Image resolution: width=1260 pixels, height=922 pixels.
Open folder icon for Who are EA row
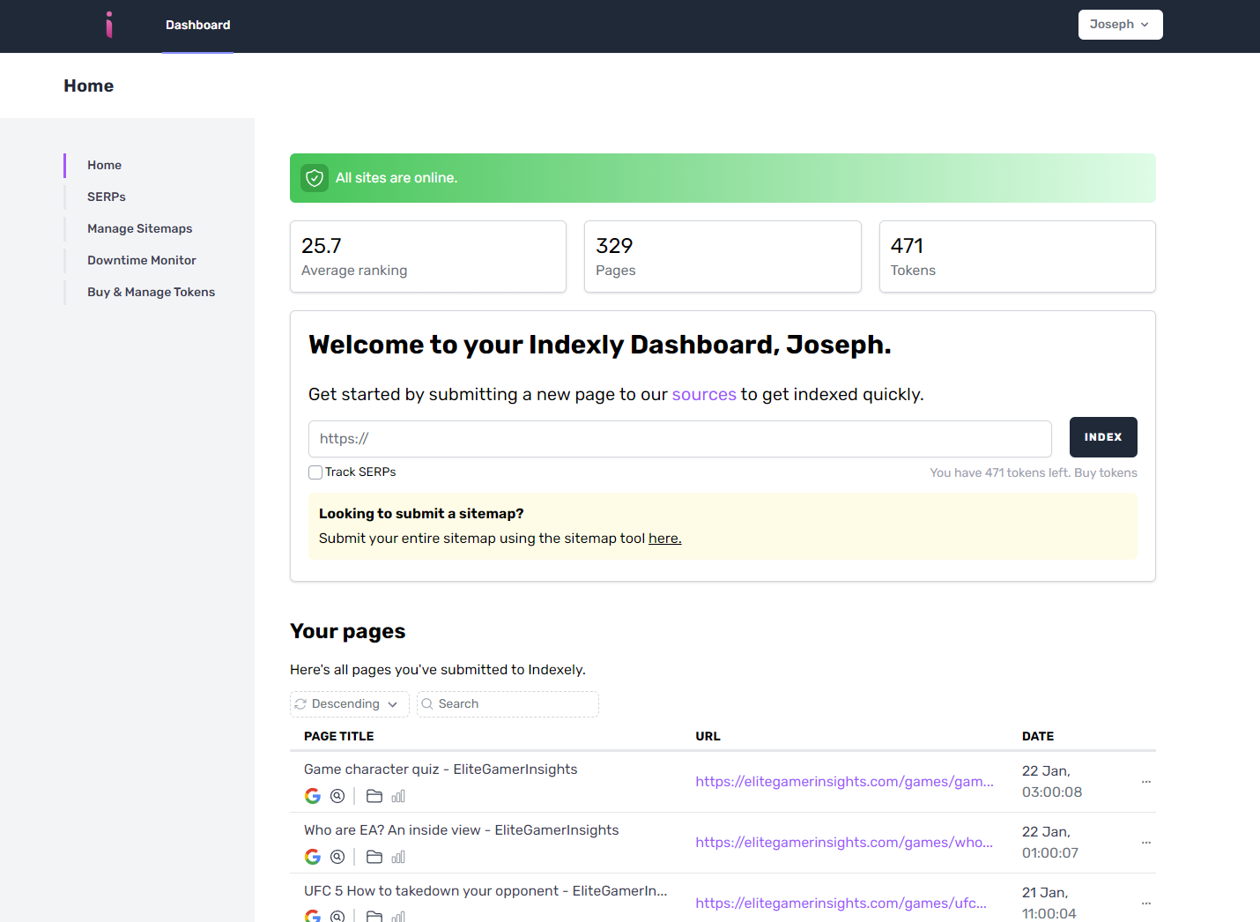[x=374, y=857]
